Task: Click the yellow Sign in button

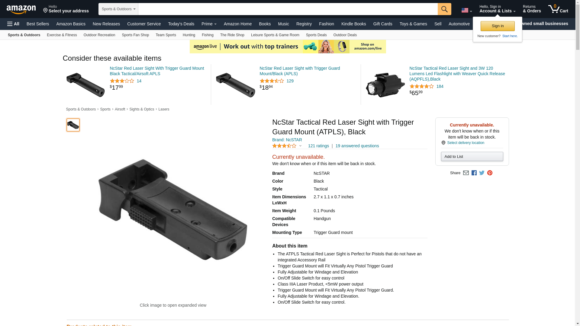Action: pos(498,26)
